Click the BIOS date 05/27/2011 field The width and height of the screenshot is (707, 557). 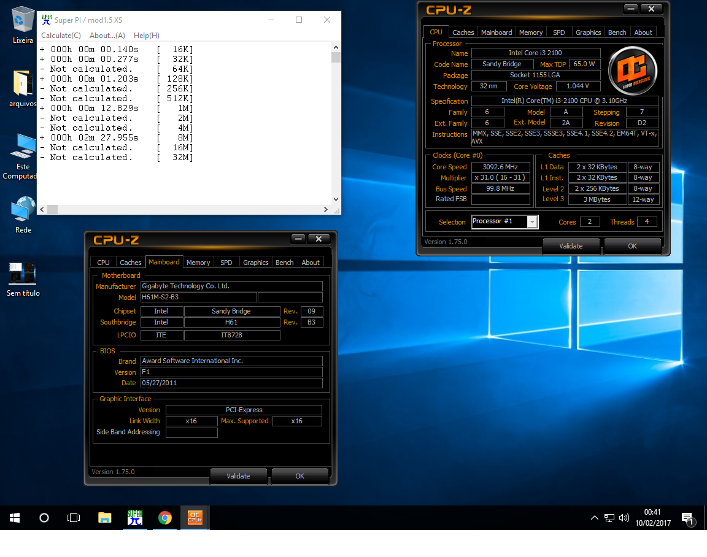(x=232, y=383)
